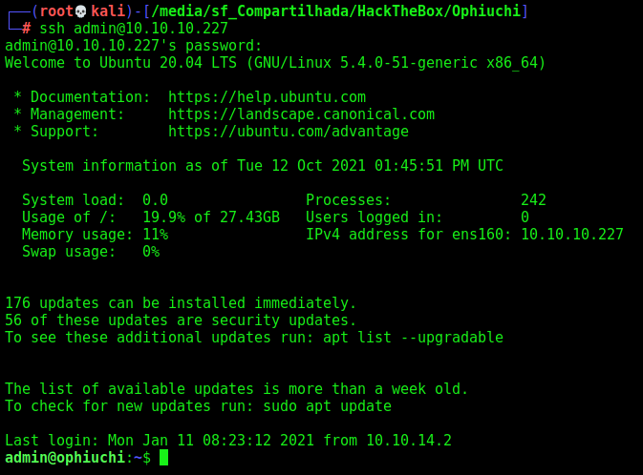Click the 'apt list --upgradable' command text
Image resolution: width=643 pixels, height=475 pixels.
[413, 338]
